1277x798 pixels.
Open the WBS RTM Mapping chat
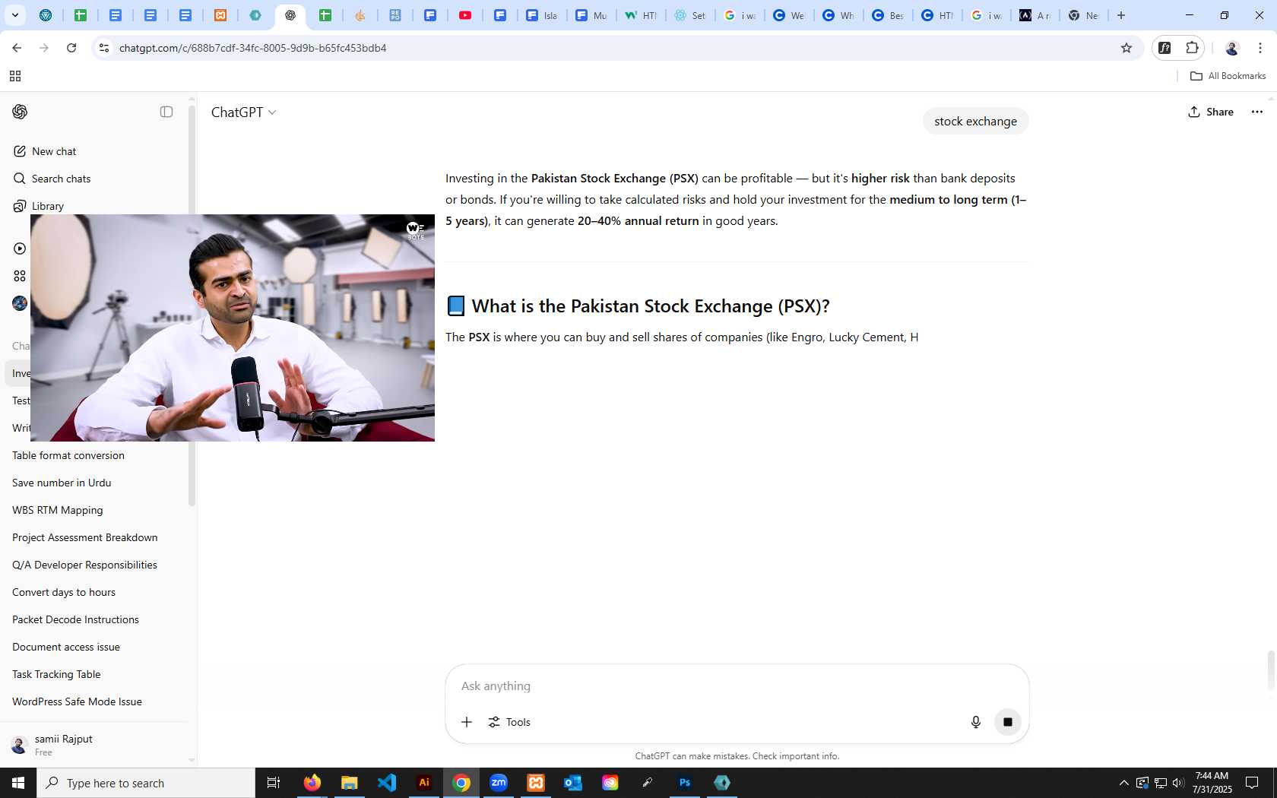pos(95,510)
